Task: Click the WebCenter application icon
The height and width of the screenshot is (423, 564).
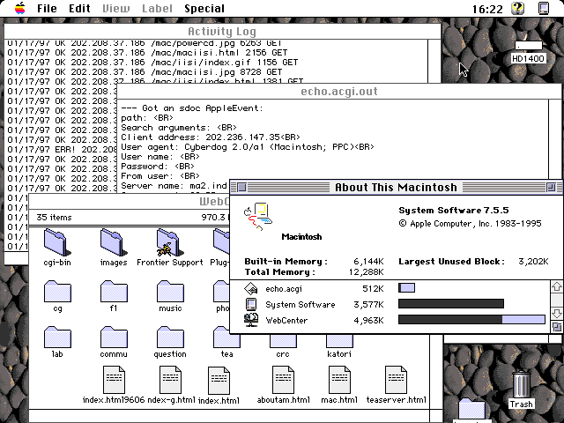Action: 250,320
